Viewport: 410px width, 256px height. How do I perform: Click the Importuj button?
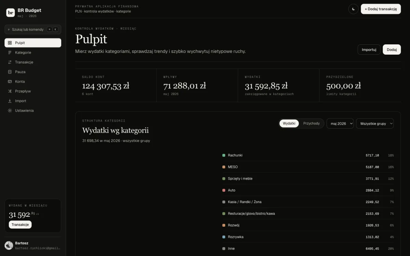pos(369,49)
